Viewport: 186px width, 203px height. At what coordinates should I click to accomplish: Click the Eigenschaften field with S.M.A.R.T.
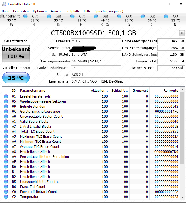click(128, 81)
